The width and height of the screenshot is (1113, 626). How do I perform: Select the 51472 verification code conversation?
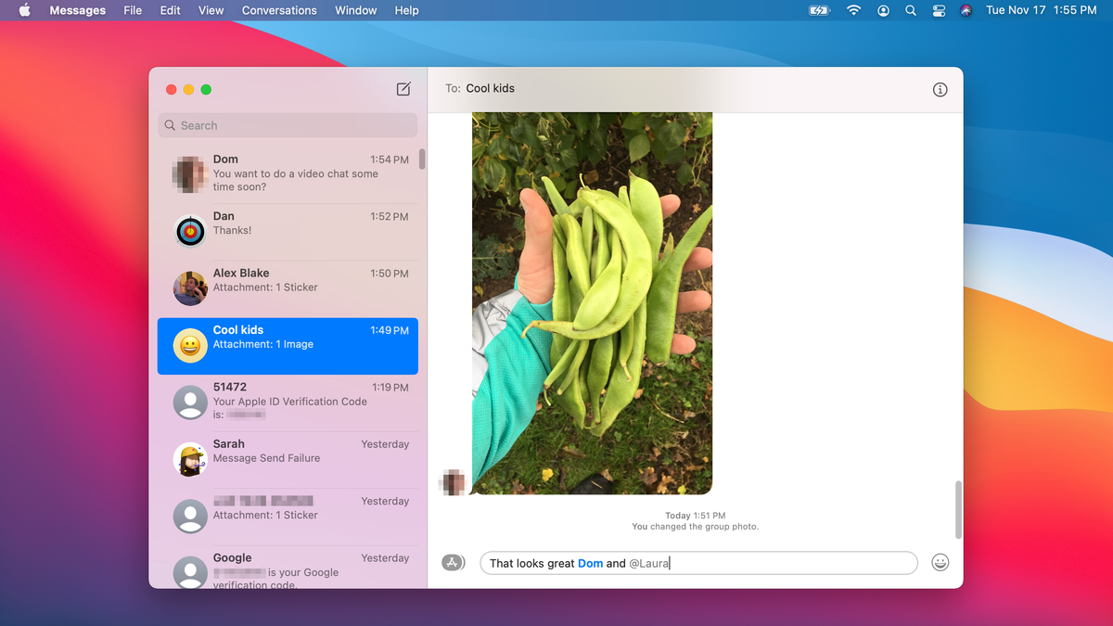pyautogui.click(x=288, y=401)
